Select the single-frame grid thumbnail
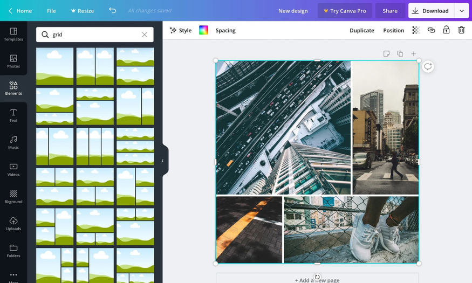 coord(55,66)
